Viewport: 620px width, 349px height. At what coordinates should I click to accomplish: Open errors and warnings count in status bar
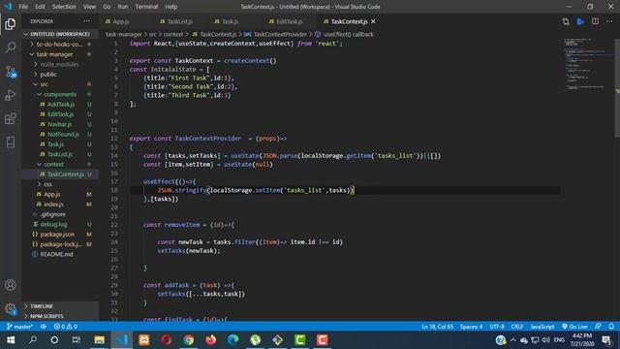(x=66, y=327)
